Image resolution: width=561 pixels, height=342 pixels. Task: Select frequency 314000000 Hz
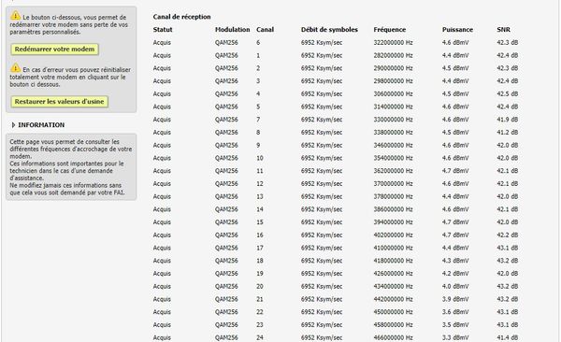coord(394,107)
